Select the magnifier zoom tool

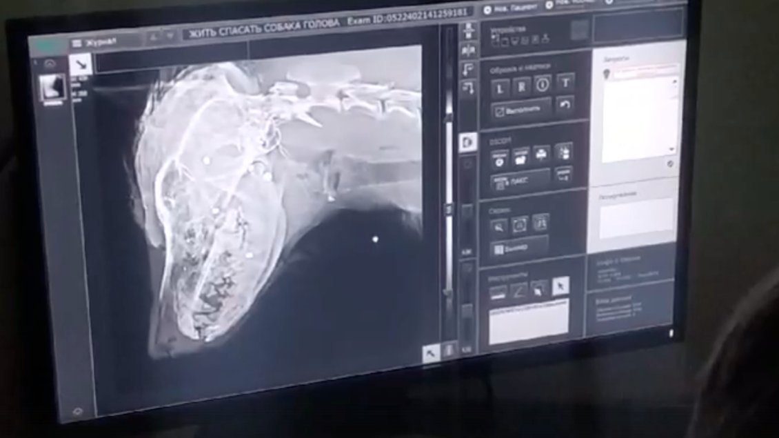coord(498,226)
